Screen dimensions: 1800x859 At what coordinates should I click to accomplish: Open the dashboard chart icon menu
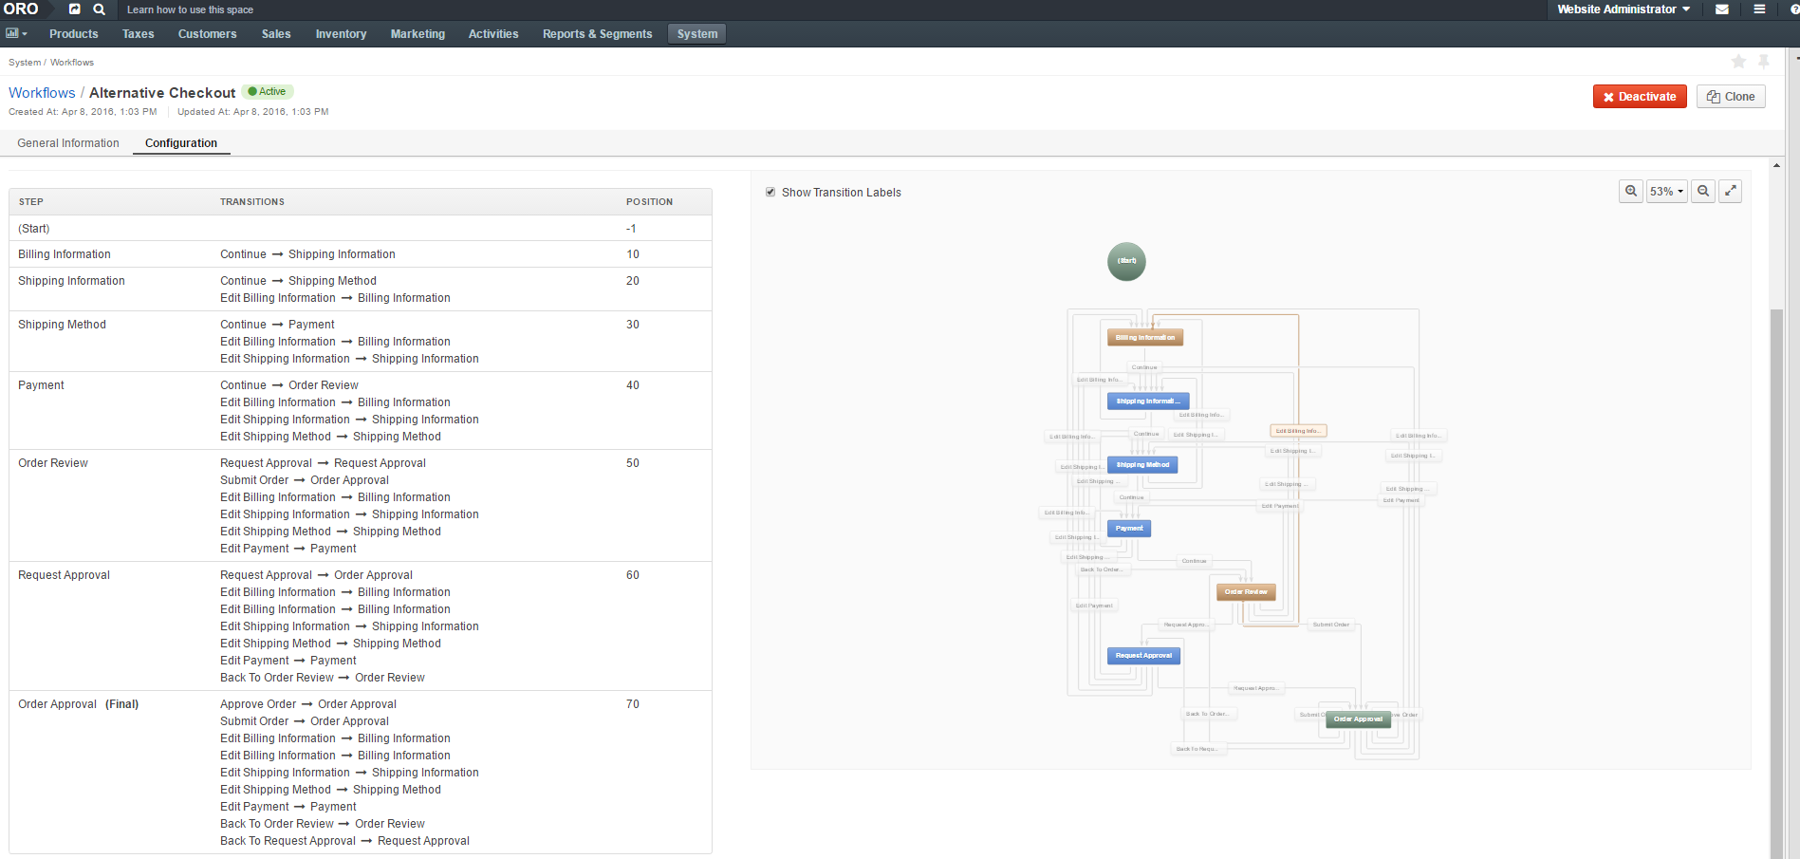[x=16, y=33]
